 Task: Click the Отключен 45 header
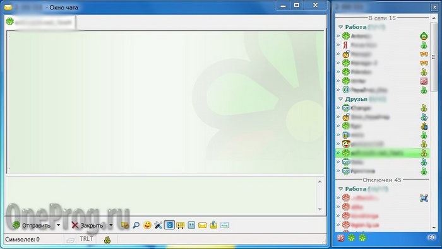point(382,180)
